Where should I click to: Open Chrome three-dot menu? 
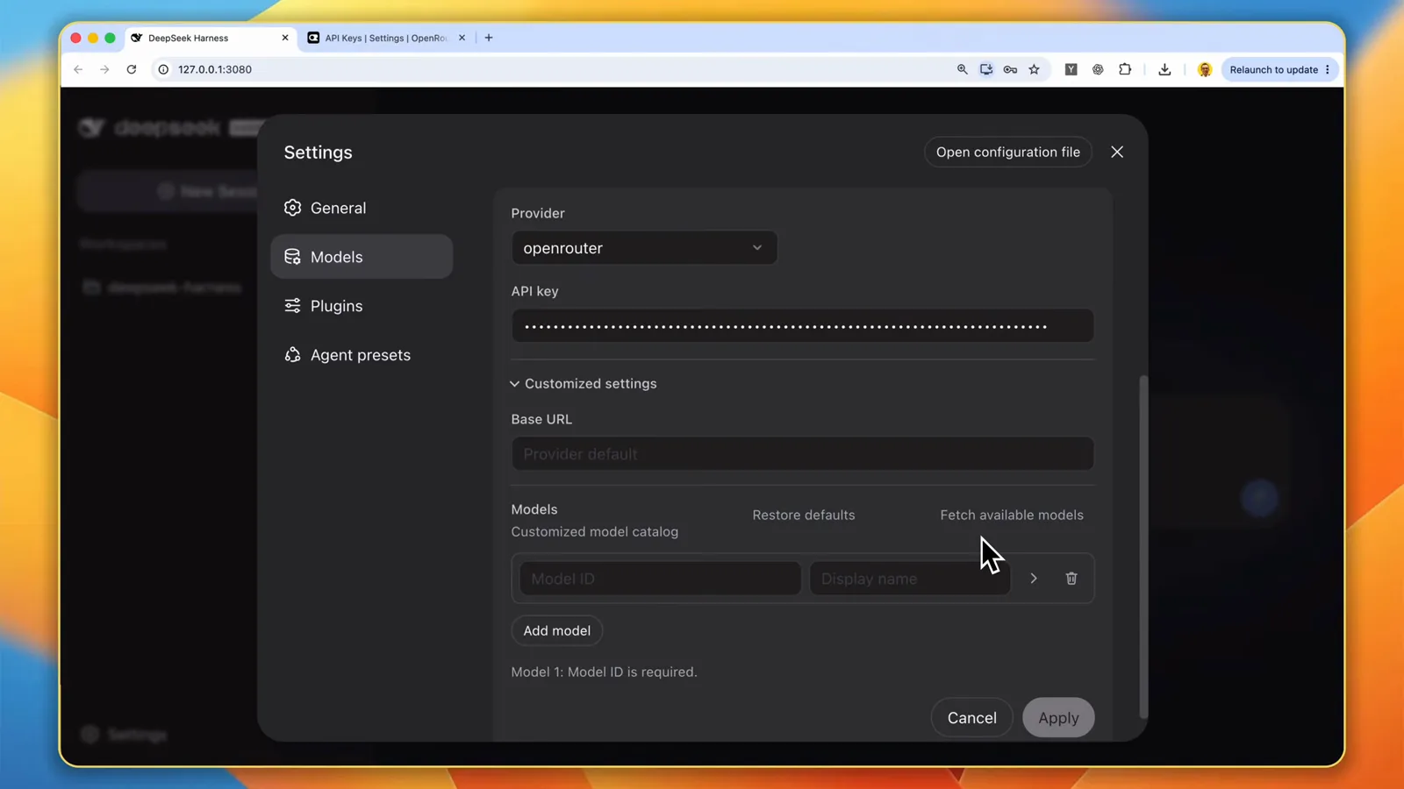[x=1328, y=69]
